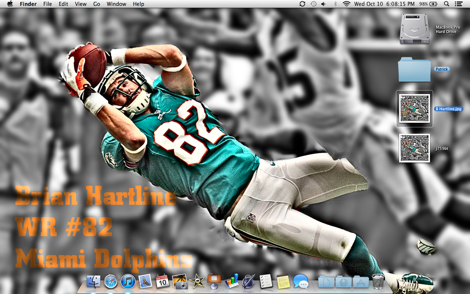The height and width of the screenshot is (294, 470).
Task: Open the battery status showing 98%
Action: pos(429,4)
